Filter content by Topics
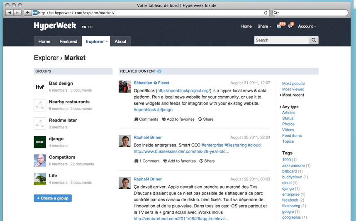This screenshot has width=356, height=221. point(288,141)
